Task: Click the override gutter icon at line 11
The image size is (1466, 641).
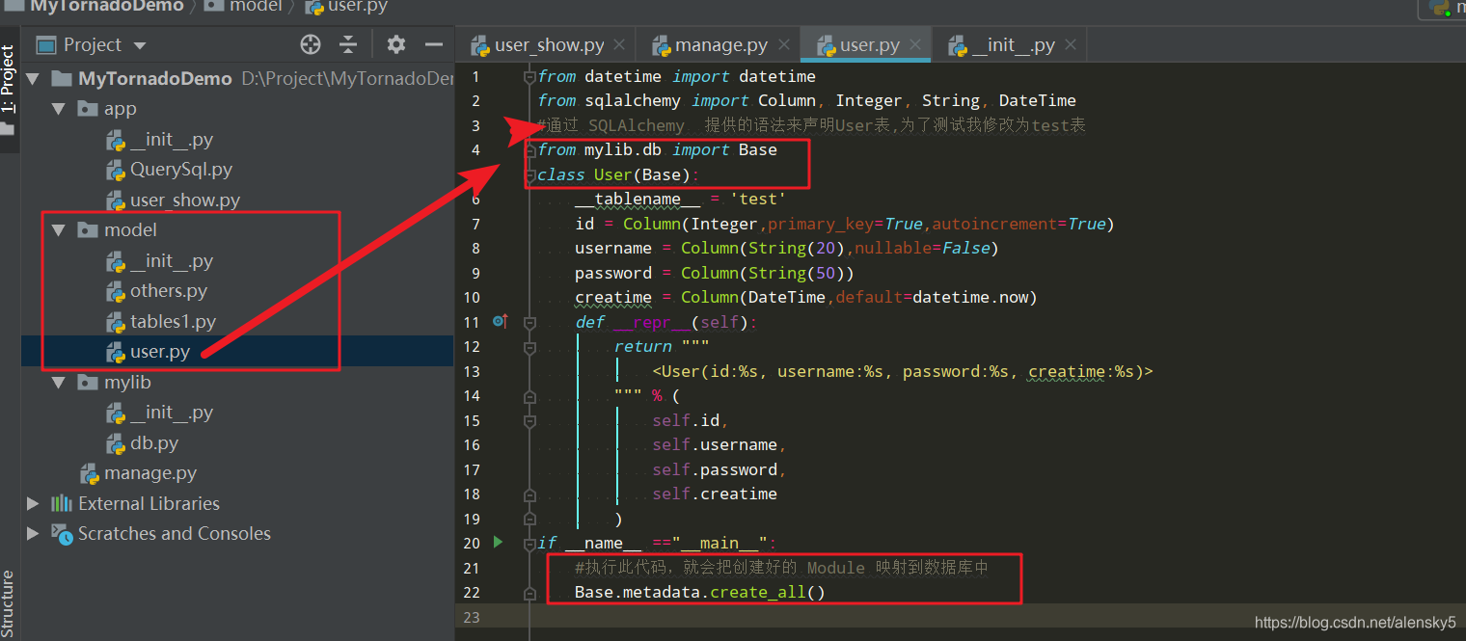Action: coord(500,321)
